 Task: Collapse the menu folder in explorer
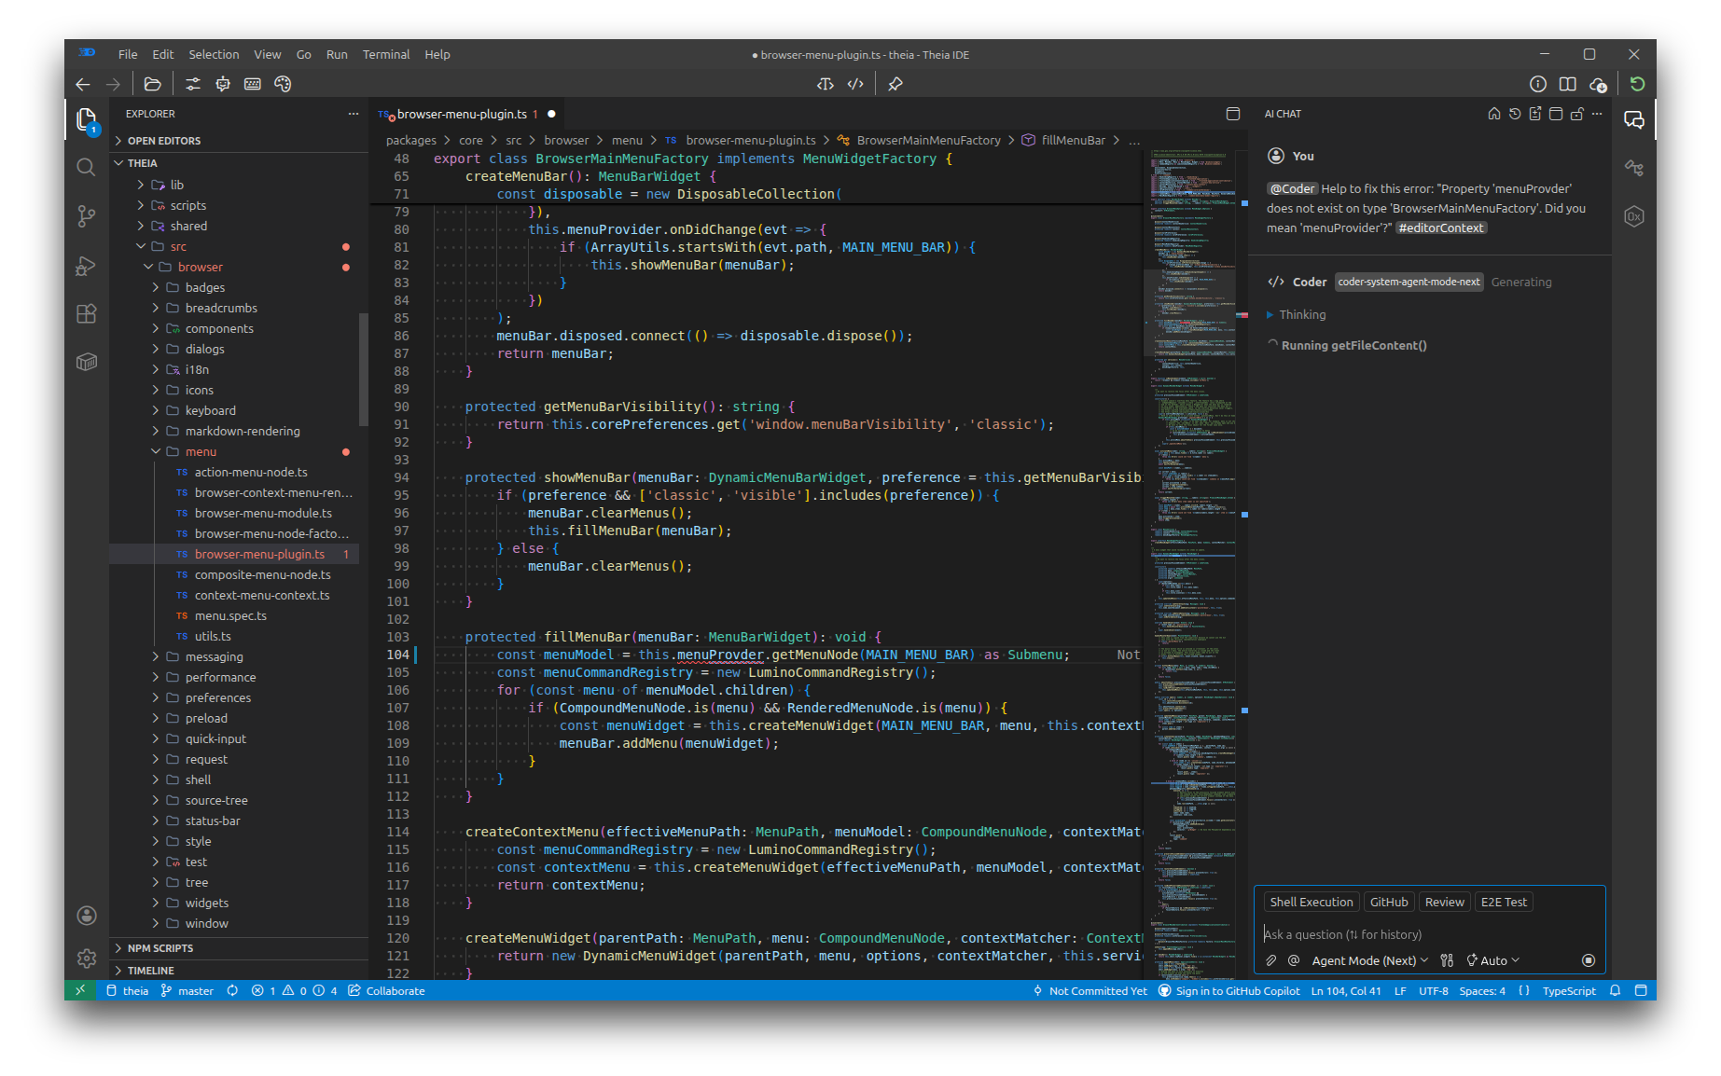click(201, 451)
